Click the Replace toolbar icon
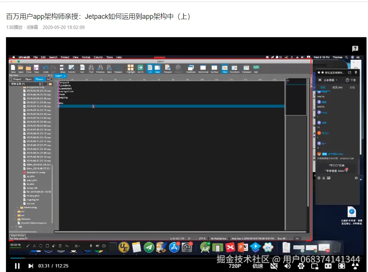The image size is (368, 272). click(x=118, y=68)
